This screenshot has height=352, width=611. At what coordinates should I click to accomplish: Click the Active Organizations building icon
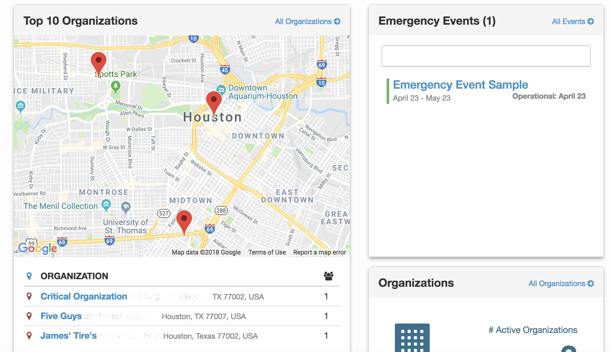coord(412,338)
